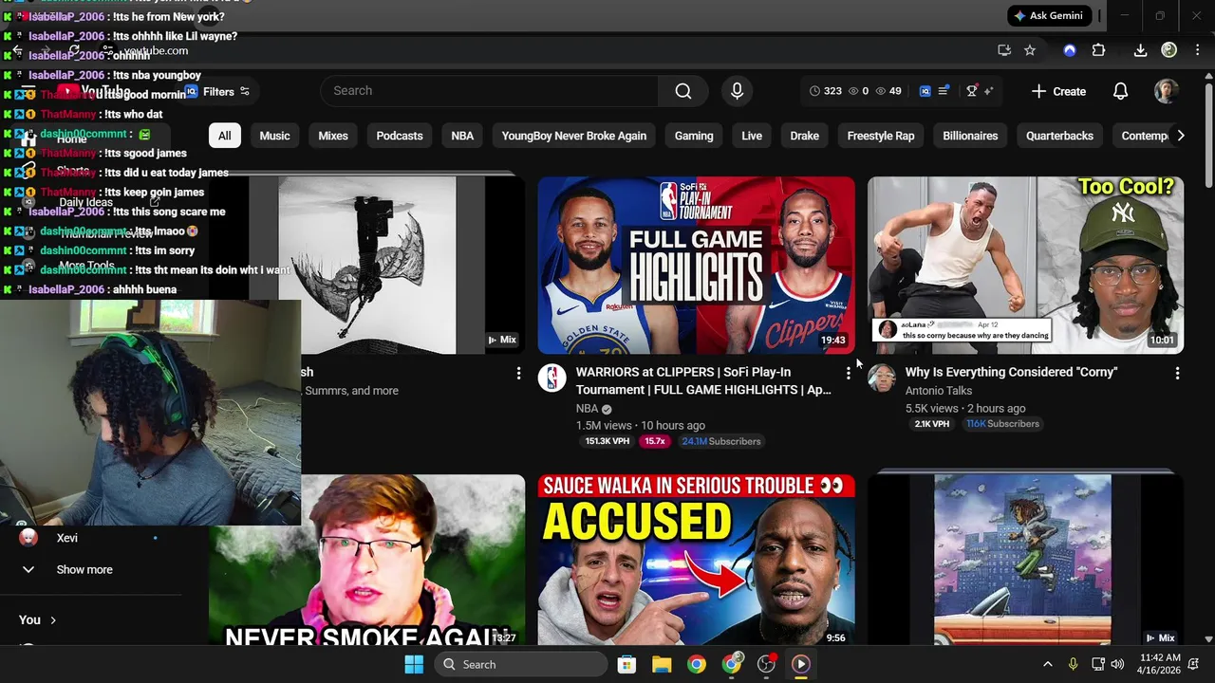Viewport: 1215px width, 683px height.
Task: Open the Xevi subscription channel
Action: click(66, 538)
